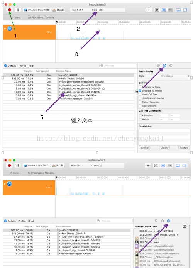The image size is (193, 268).
Task: Click the red record button in lower window
Action: click(x=9, y=165)
